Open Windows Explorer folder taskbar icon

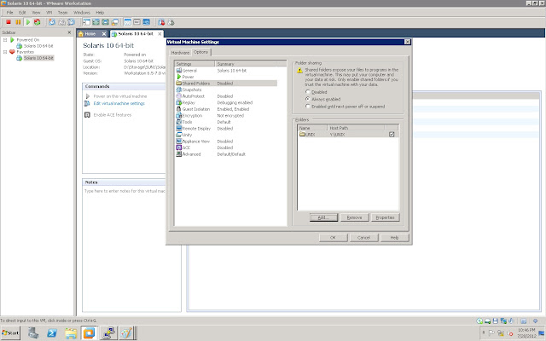71,333
